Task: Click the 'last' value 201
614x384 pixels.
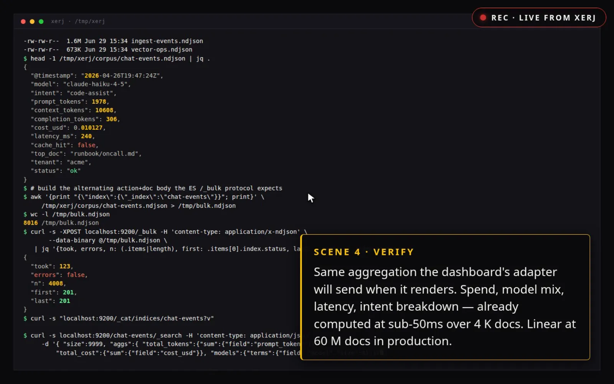Action: click(x=64, y=301)
